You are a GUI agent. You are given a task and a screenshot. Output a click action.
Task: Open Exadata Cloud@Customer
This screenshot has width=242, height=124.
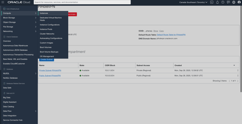pyautogui.click(x=14, y=64)
